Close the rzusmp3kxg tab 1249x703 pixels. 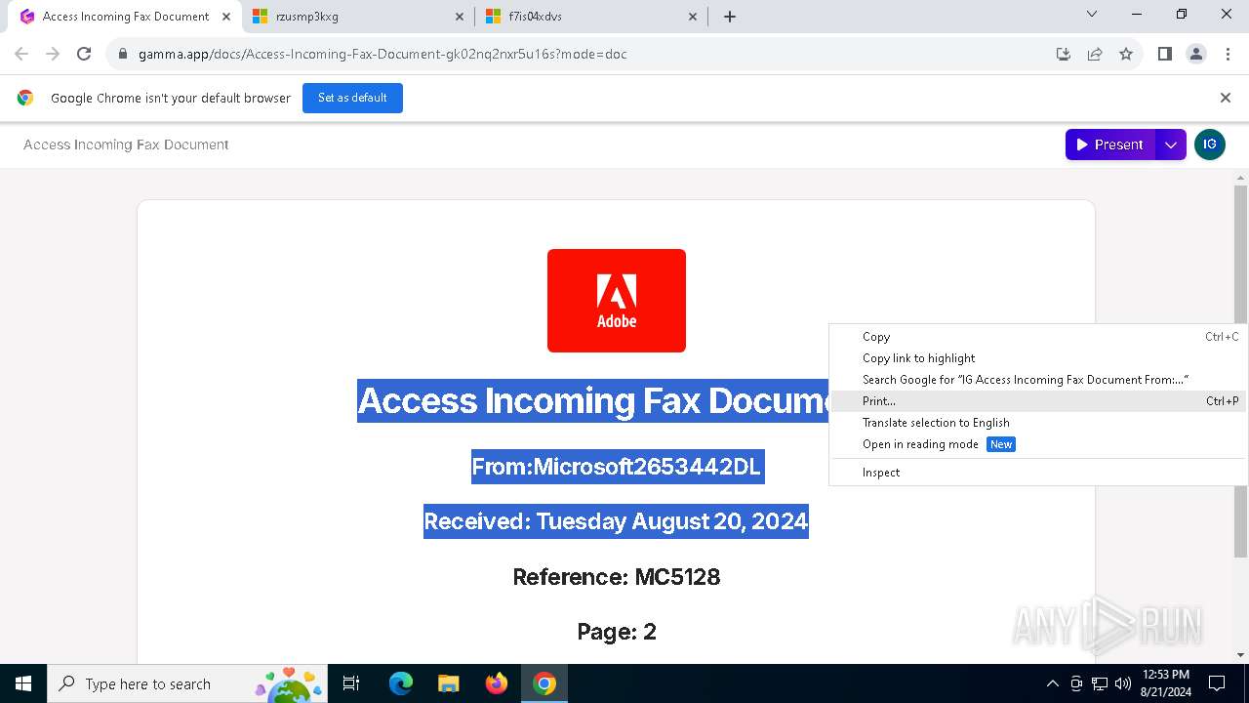(x=460, y=17)
